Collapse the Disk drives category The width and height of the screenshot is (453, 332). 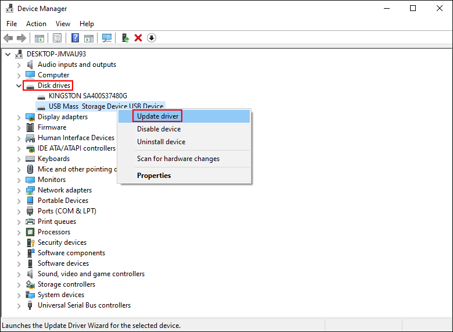point(19,85)
